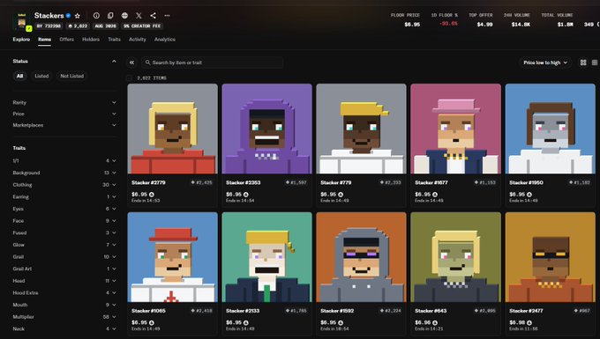Open the Explore tab
Viewport: 600px width, 339px height.
pos(21,40)
